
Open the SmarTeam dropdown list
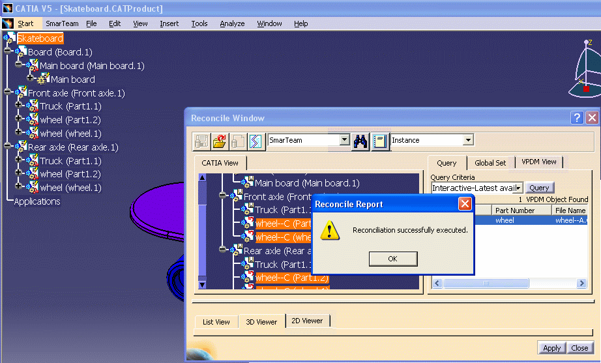[345, 140]
